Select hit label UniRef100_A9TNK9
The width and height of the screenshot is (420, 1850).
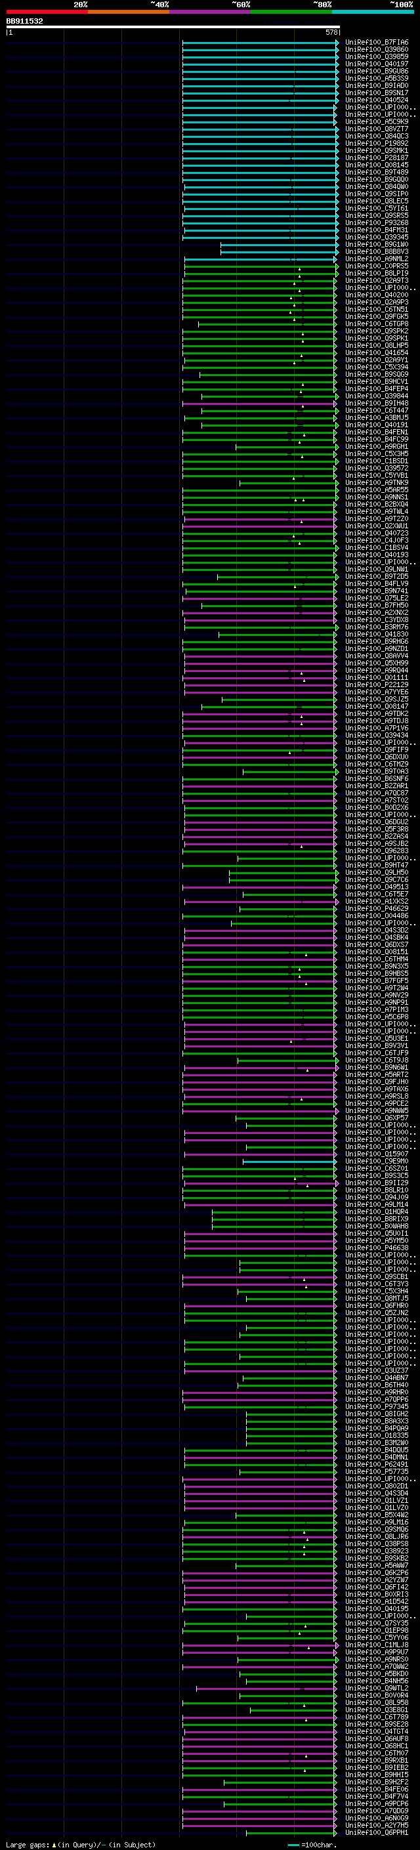(x=377, y=482)
